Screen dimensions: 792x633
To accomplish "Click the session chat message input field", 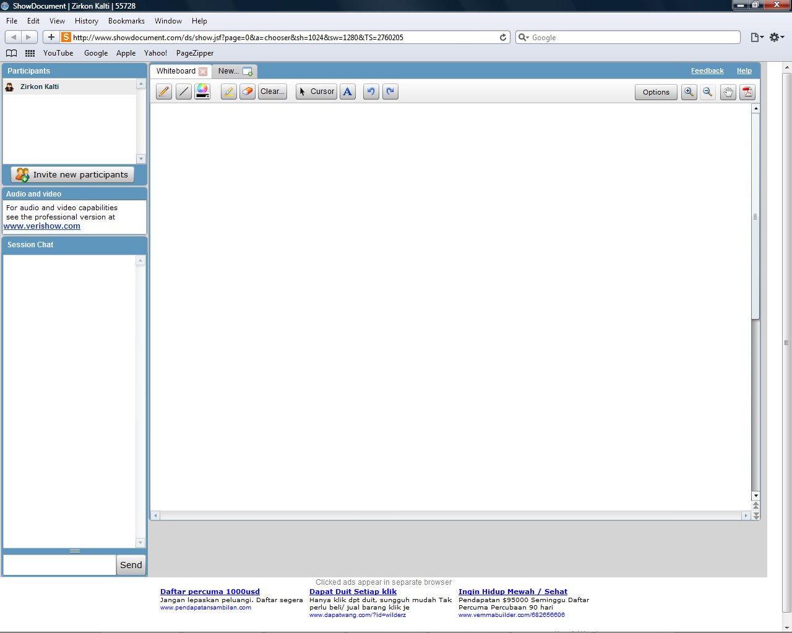I will (59, 565).
